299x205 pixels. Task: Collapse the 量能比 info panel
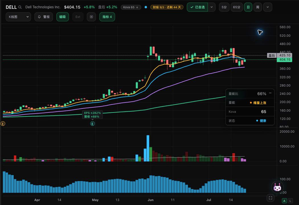tap(270, 93)
